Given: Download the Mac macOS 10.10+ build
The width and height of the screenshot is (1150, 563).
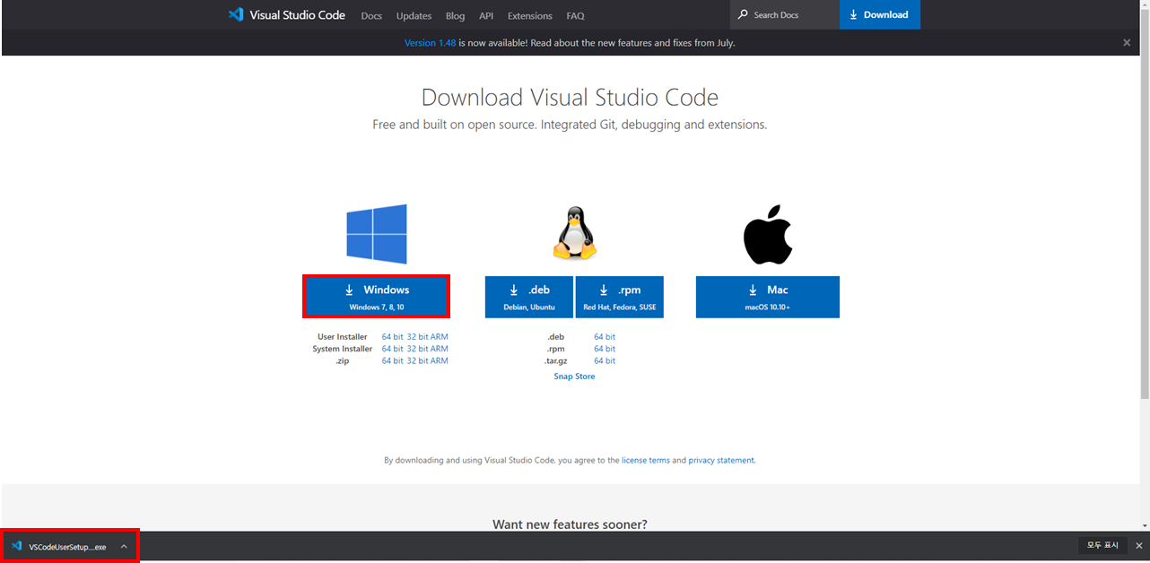Looking at the screenshot, I should click(x=768, y=297).
